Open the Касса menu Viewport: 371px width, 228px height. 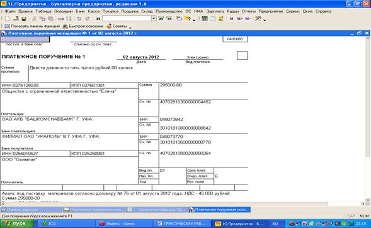[93, 11]
